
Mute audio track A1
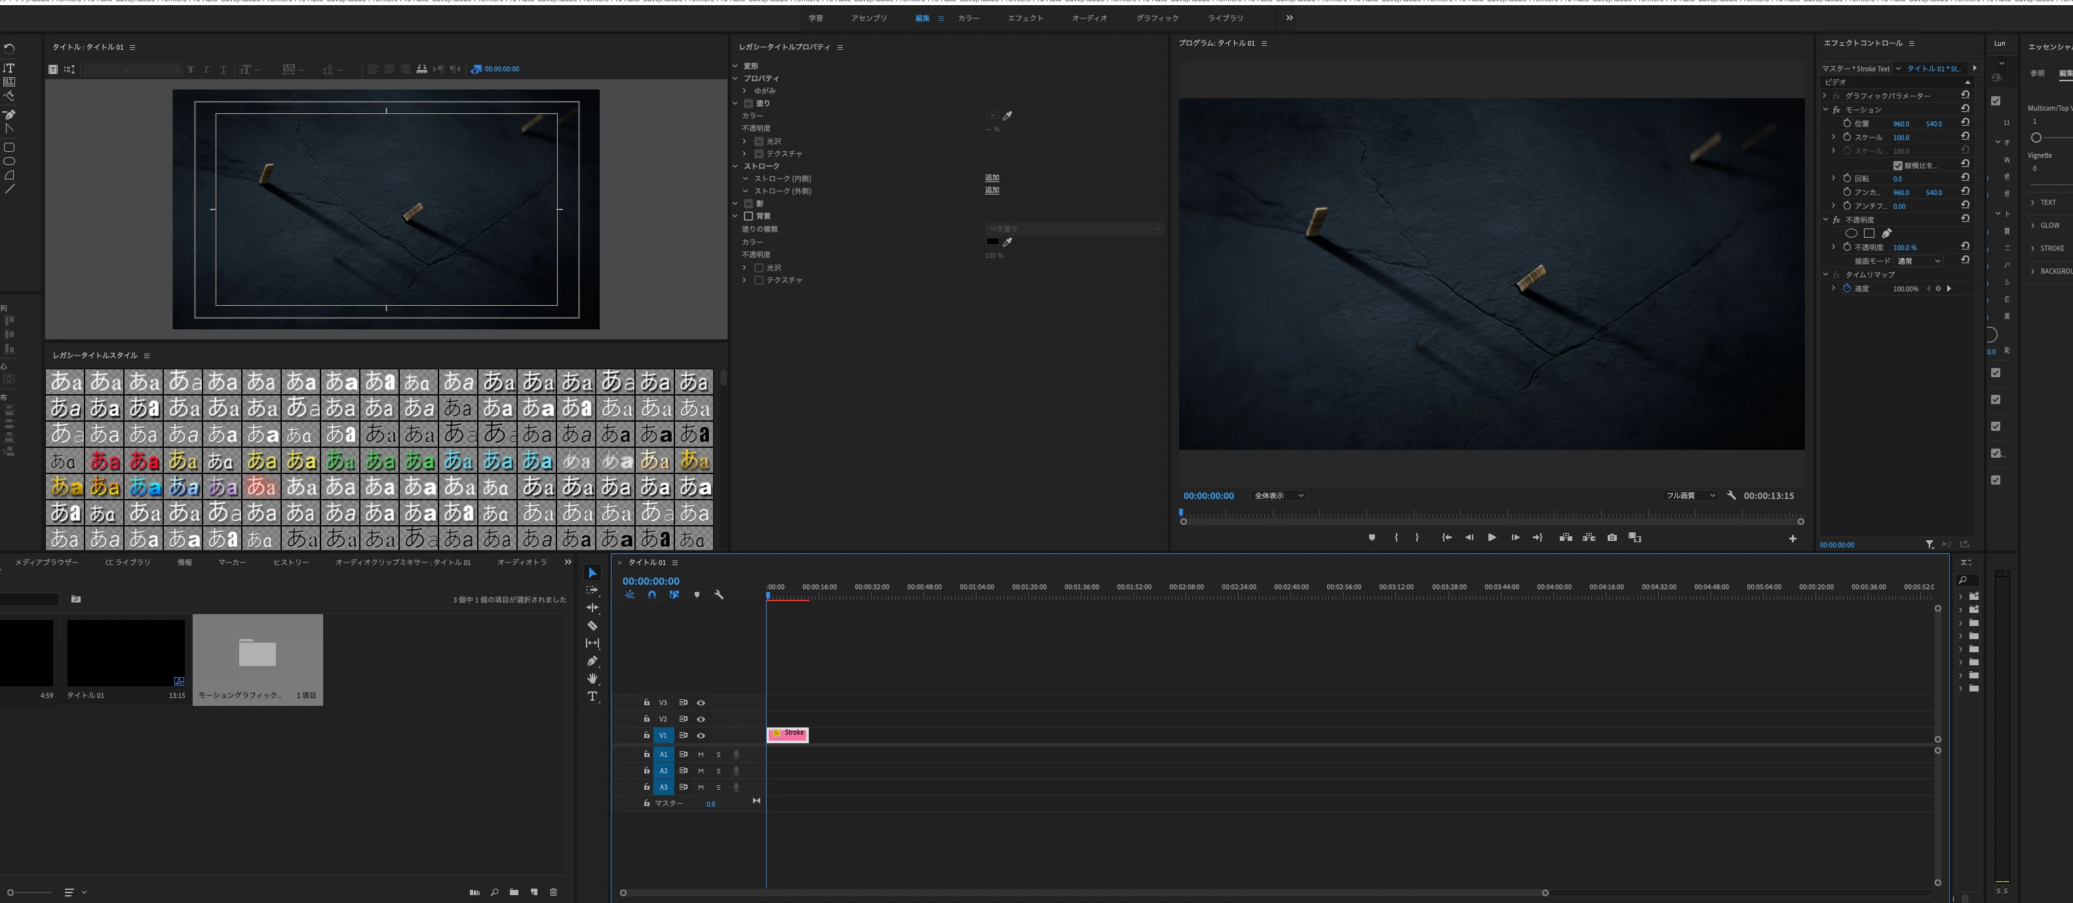tap(701, 754)
